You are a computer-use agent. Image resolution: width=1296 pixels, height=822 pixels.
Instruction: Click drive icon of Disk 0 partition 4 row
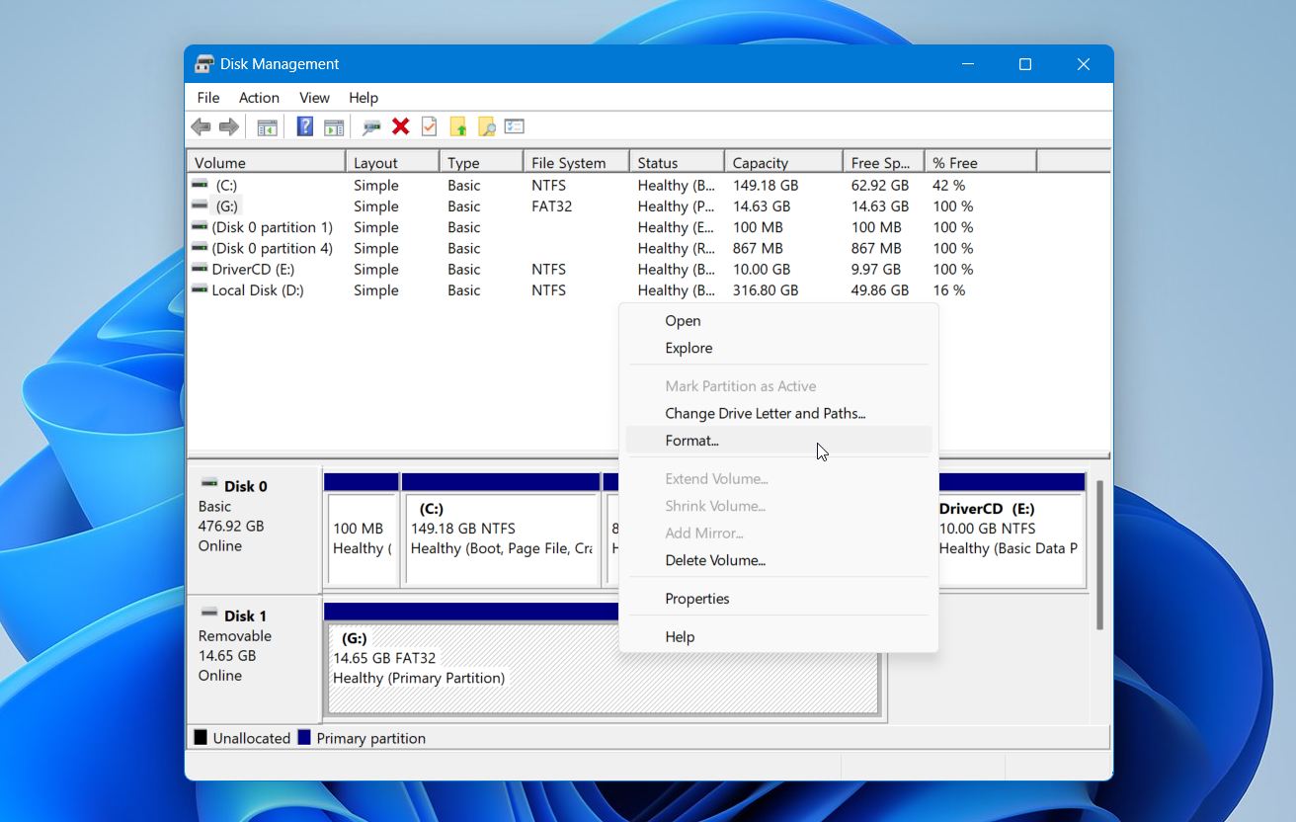click(x=200, y=248)
